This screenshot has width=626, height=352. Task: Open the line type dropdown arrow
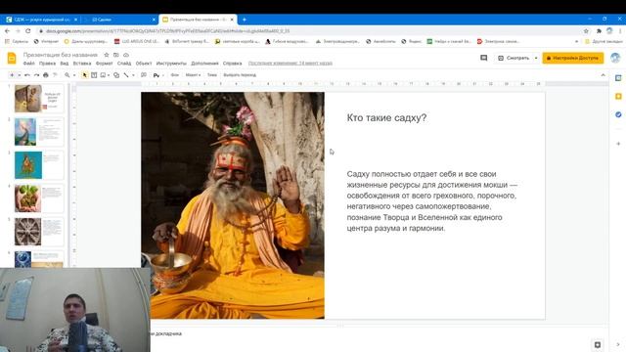(133, 75)
